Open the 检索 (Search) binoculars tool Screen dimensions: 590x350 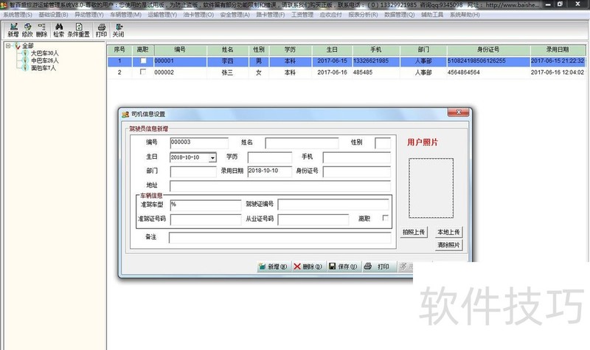click(58, 30)
